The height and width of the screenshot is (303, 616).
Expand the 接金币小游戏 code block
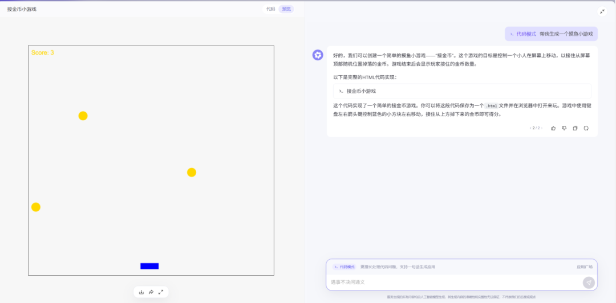pyautogui.click(x=462, y=91)
